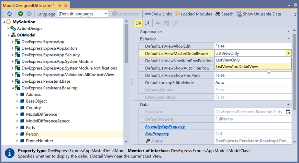This screenshot has height=163, width=299.
Task: Select the Country class item
Action: point(33,108)
